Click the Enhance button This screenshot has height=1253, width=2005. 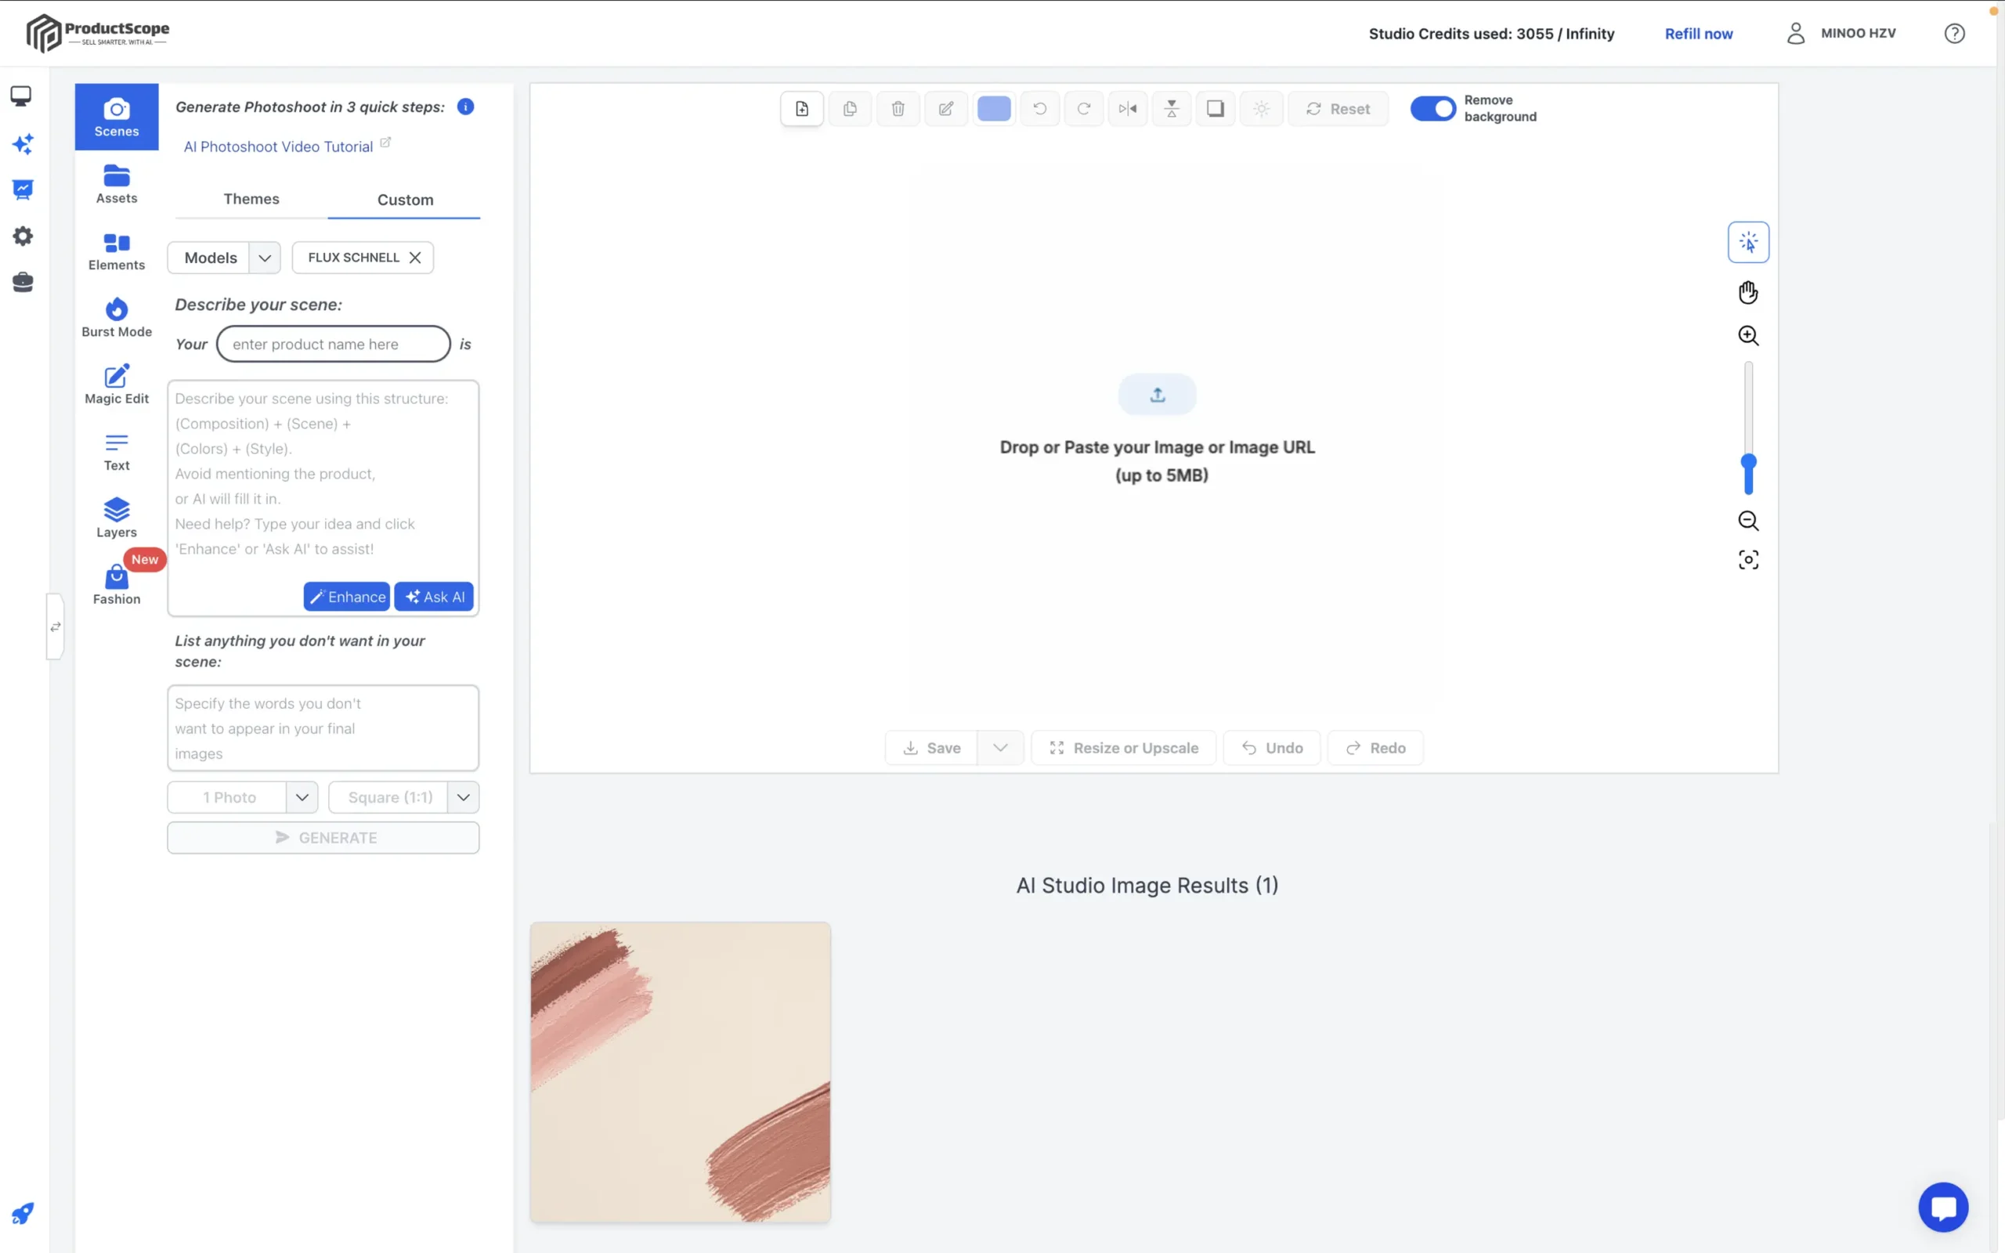coord(346,597)
